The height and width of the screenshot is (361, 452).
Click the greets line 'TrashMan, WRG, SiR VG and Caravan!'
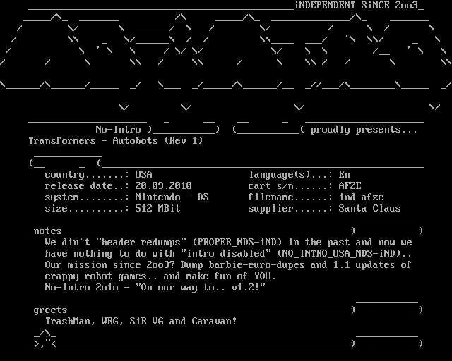click(x=141, y=322)
